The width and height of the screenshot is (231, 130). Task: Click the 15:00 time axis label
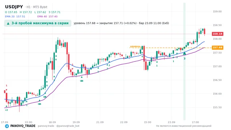point(148,122)
